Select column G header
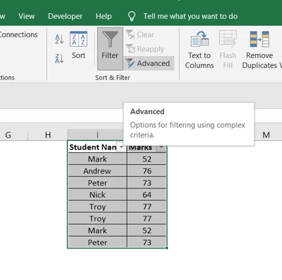282x280 pixels. (8, 135)
